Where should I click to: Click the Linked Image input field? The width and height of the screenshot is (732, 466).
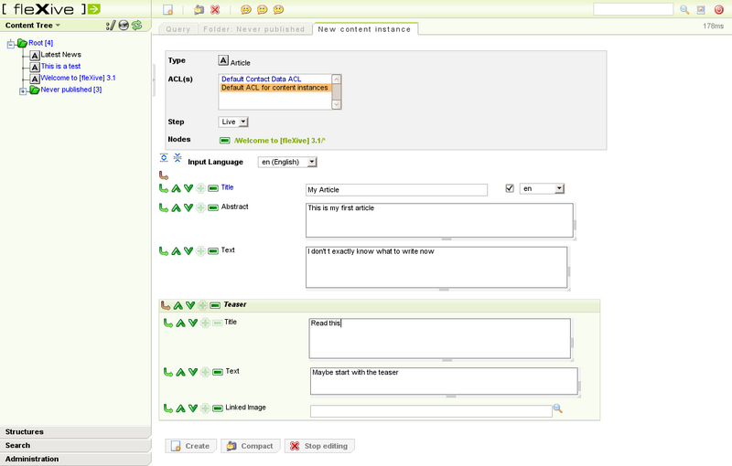(431, 411)
